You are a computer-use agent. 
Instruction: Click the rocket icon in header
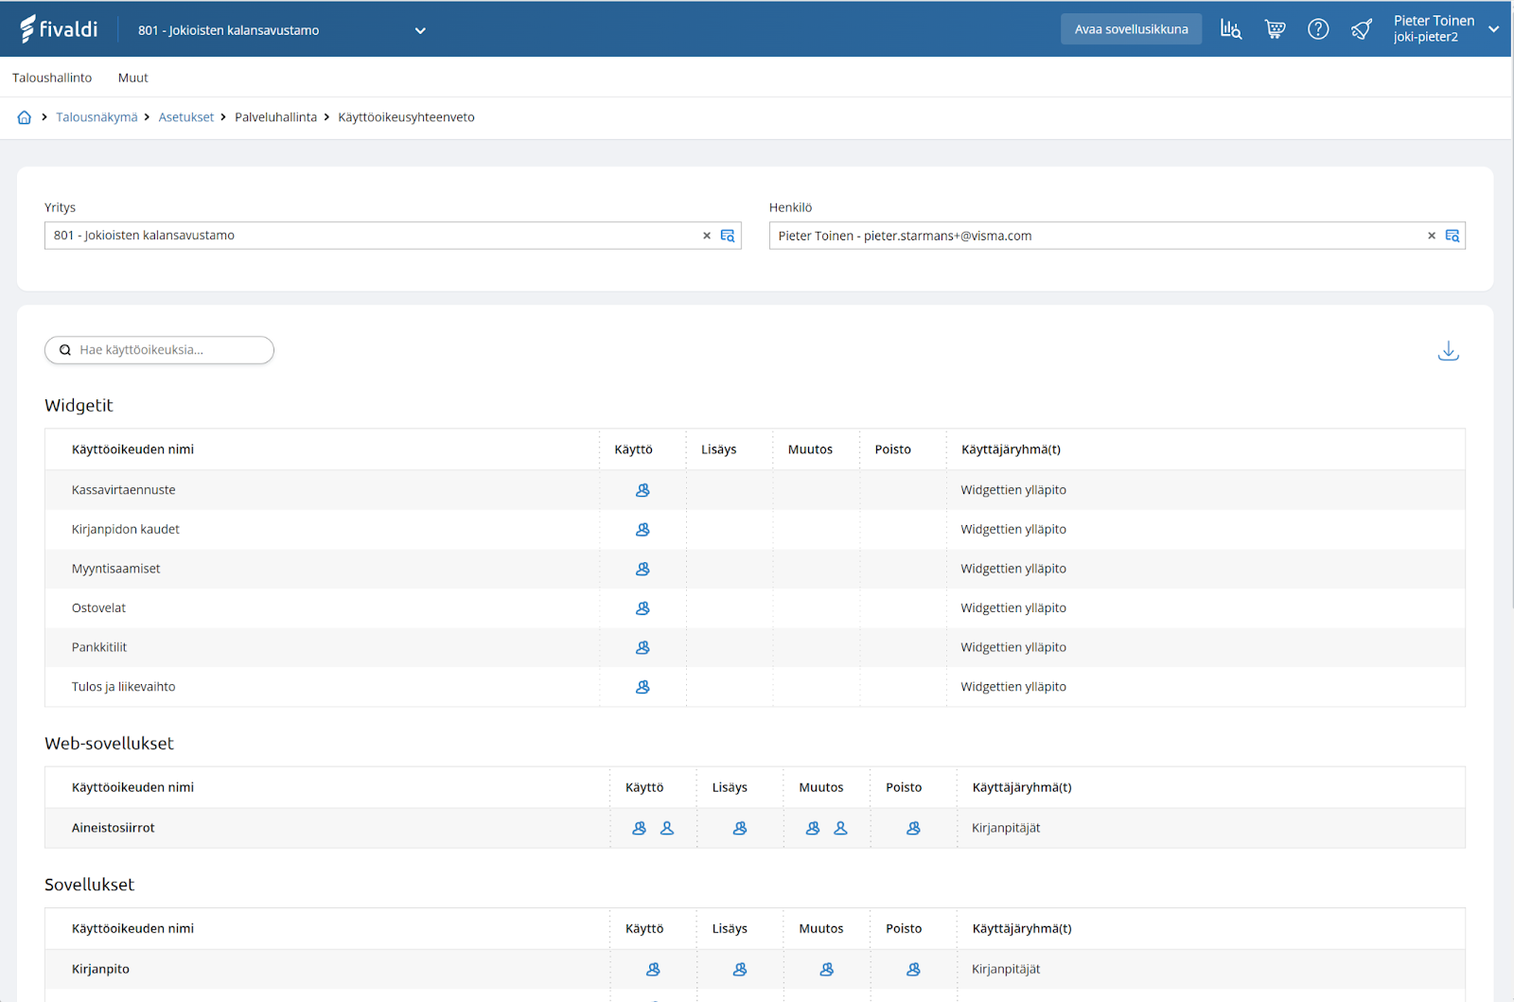1362,29
